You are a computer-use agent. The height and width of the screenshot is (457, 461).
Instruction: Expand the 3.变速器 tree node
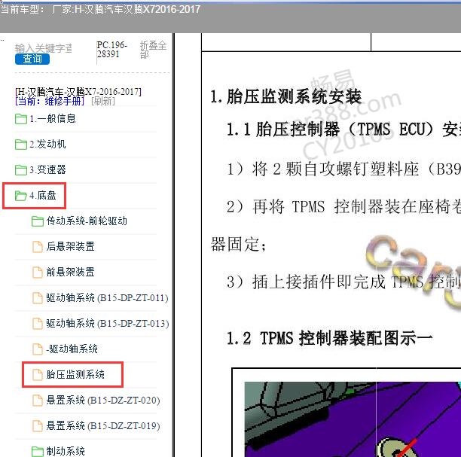(47, 170)
